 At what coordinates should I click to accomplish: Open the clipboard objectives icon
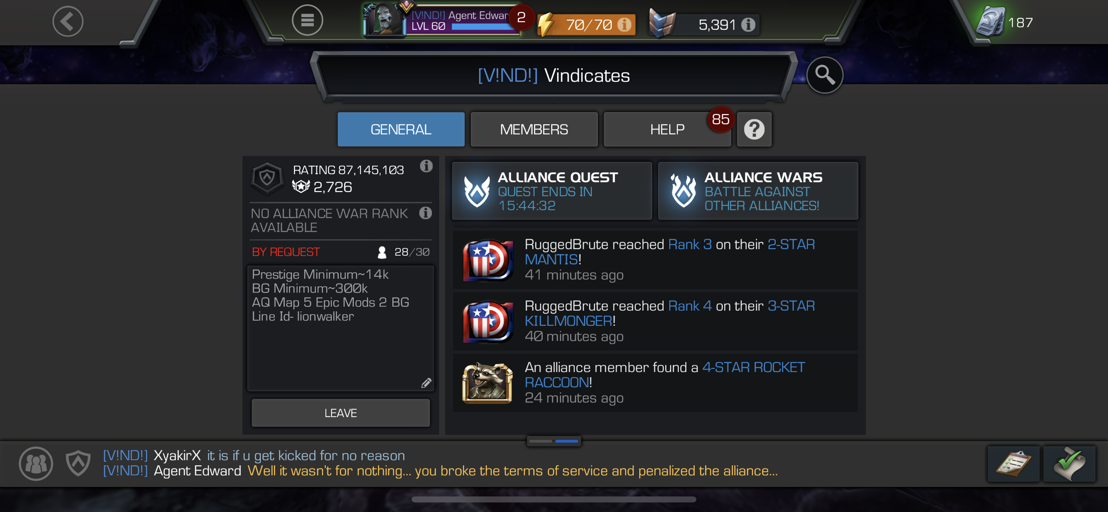click(1013, 464)
